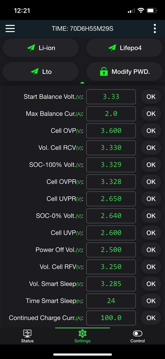Open the hamburger menu icon
Image resolution: width=165 pixels, height=359 pixels.
[10, 29]
